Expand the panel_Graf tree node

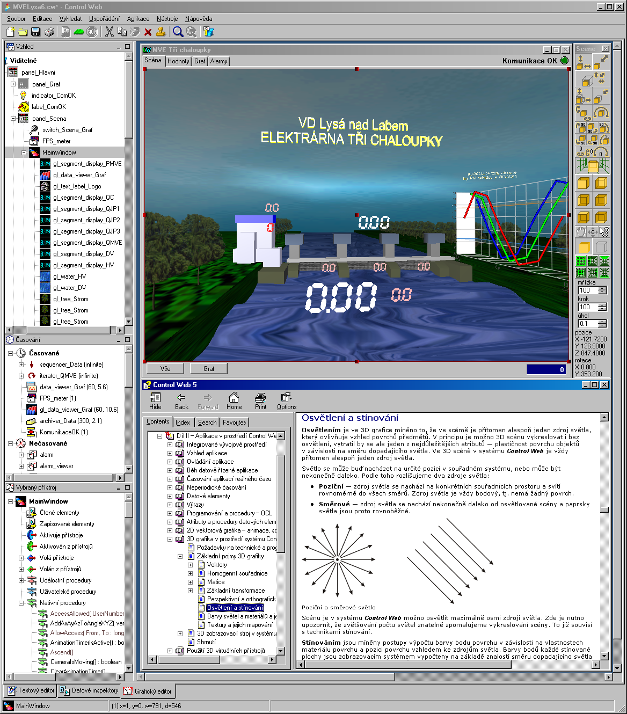click(x=13, y=84)
